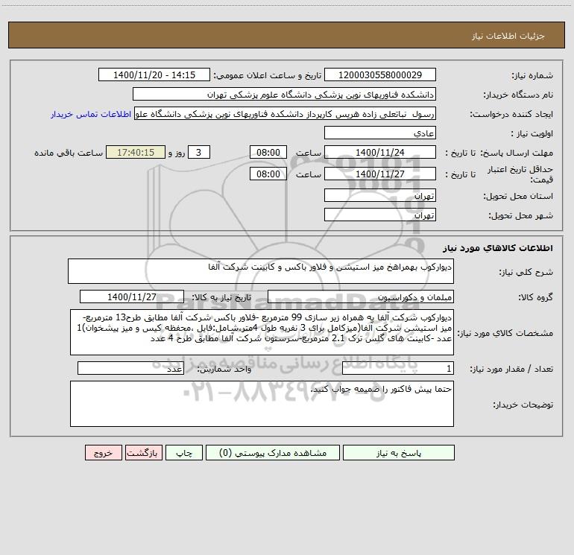This screenshot has height=555, width=574.
Task: Click the مشخصات کالای مورد نیاز text area
Action: 262,332
